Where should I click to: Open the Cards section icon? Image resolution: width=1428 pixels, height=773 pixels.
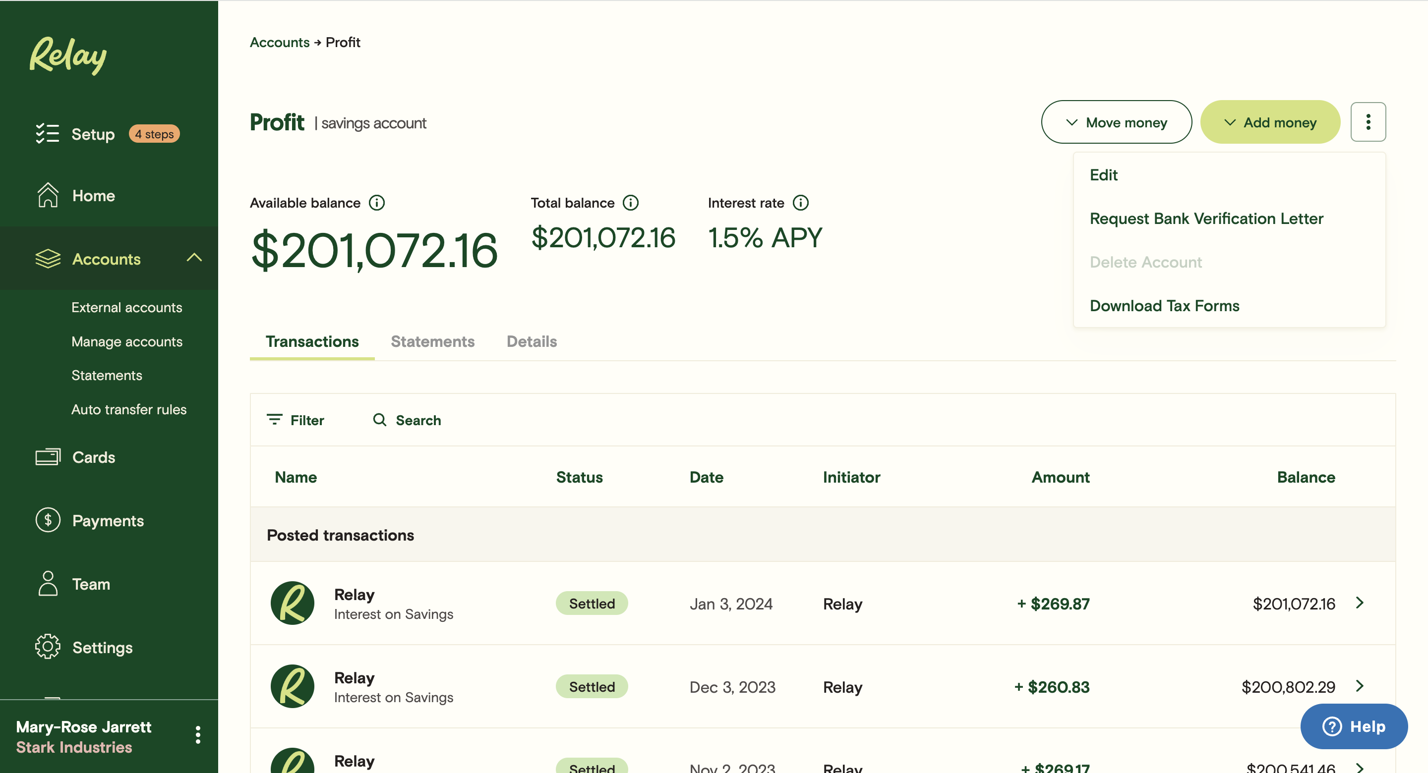(x=47, y=456)
